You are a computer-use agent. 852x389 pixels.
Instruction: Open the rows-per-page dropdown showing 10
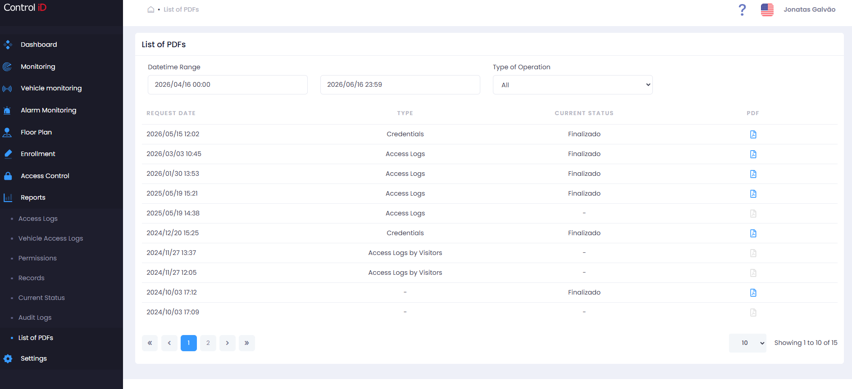(x=747, y=343)
